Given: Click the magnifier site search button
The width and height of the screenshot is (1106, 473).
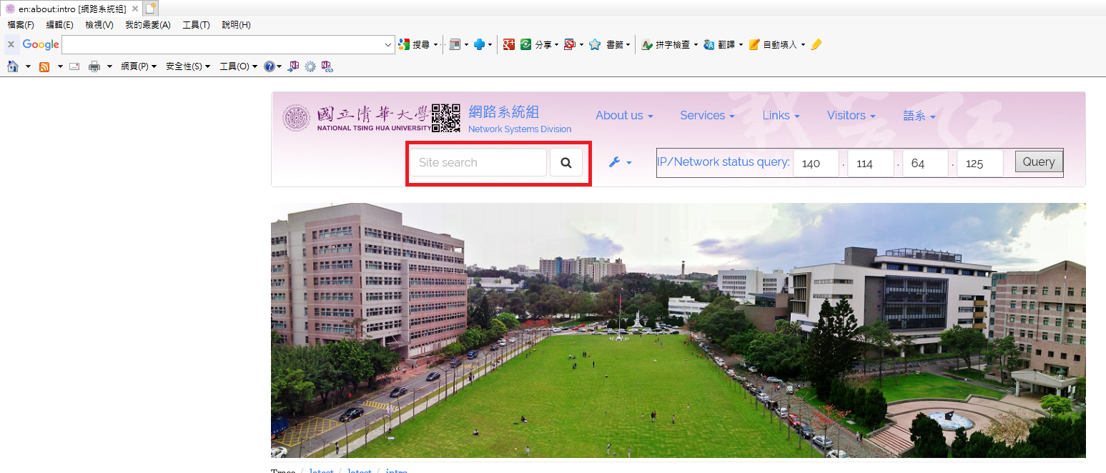Looking at the screenshot, I should (566, 163).
